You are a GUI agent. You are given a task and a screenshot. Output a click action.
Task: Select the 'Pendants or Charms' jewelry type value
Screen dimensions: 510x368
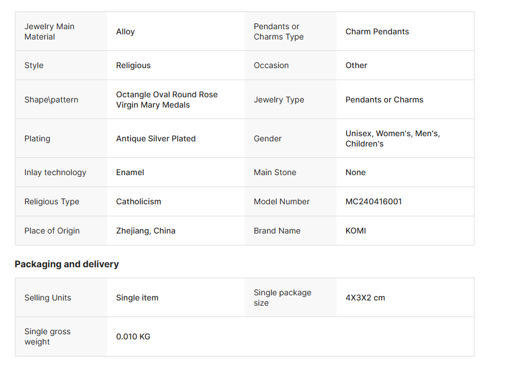[x=384, y=100]
